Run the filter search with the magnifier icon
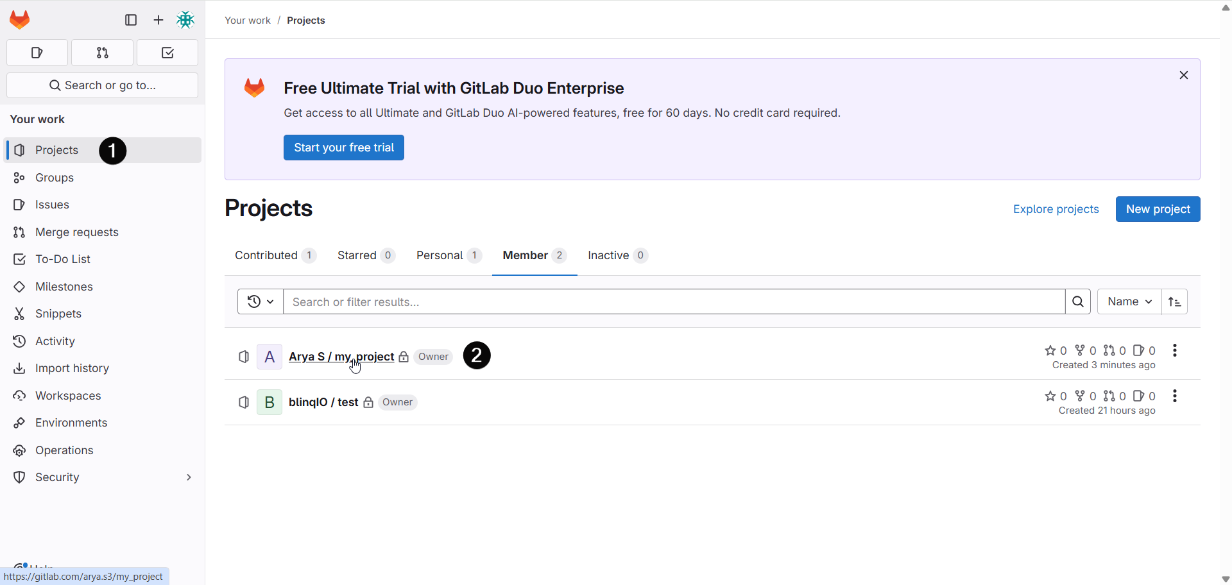Viewport: 1232px width, 585px height. pyautogui.click(x=1078, y=301)
